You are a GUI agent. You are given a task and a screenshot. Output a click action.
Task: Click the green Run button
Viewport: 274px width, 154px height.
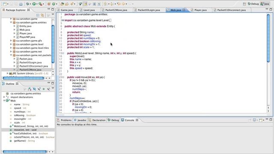click(34, 4)
